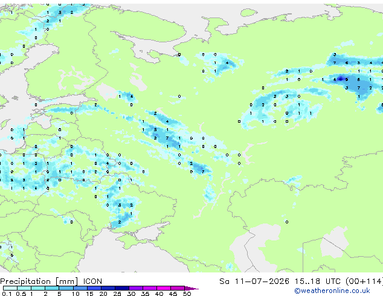Viewport: 383px width, 296px height.
Task: Select the 0.5 mm legend color swatch
Action: (x=24, y=288)
